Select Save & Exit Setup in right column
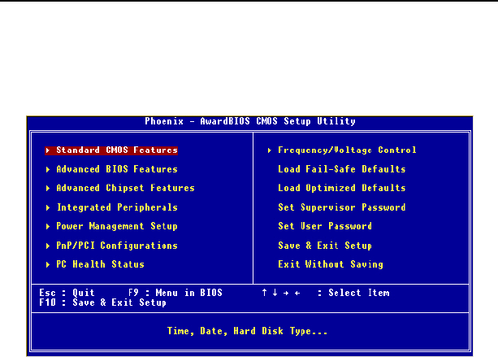 325,246
